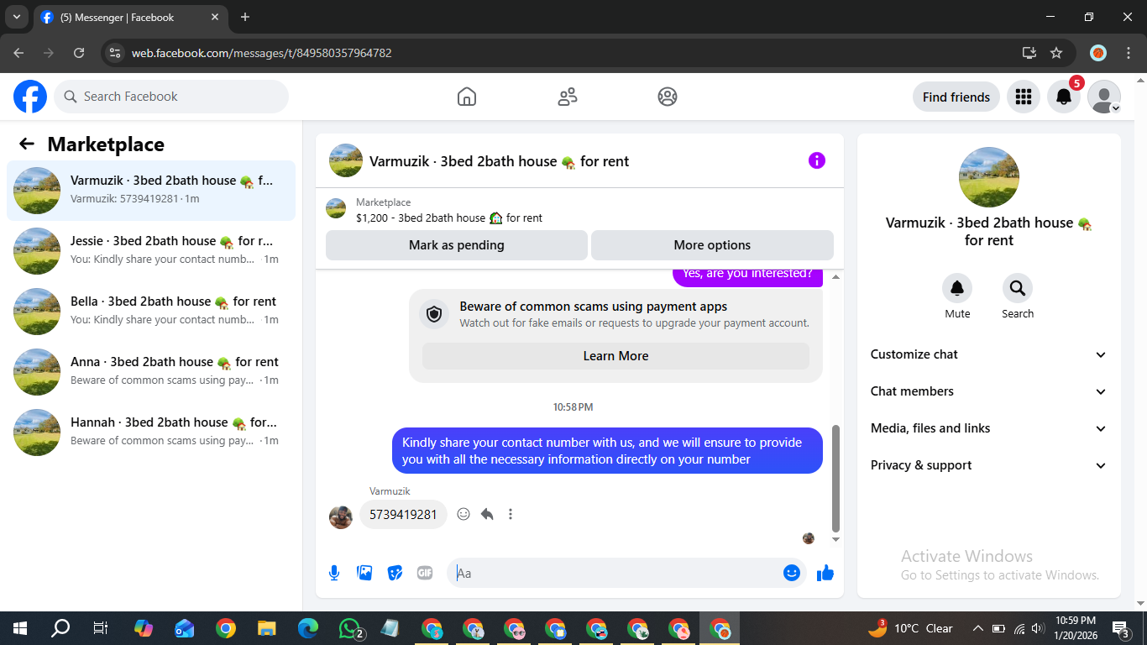Send a thumbs-up like

coord(825,573)
